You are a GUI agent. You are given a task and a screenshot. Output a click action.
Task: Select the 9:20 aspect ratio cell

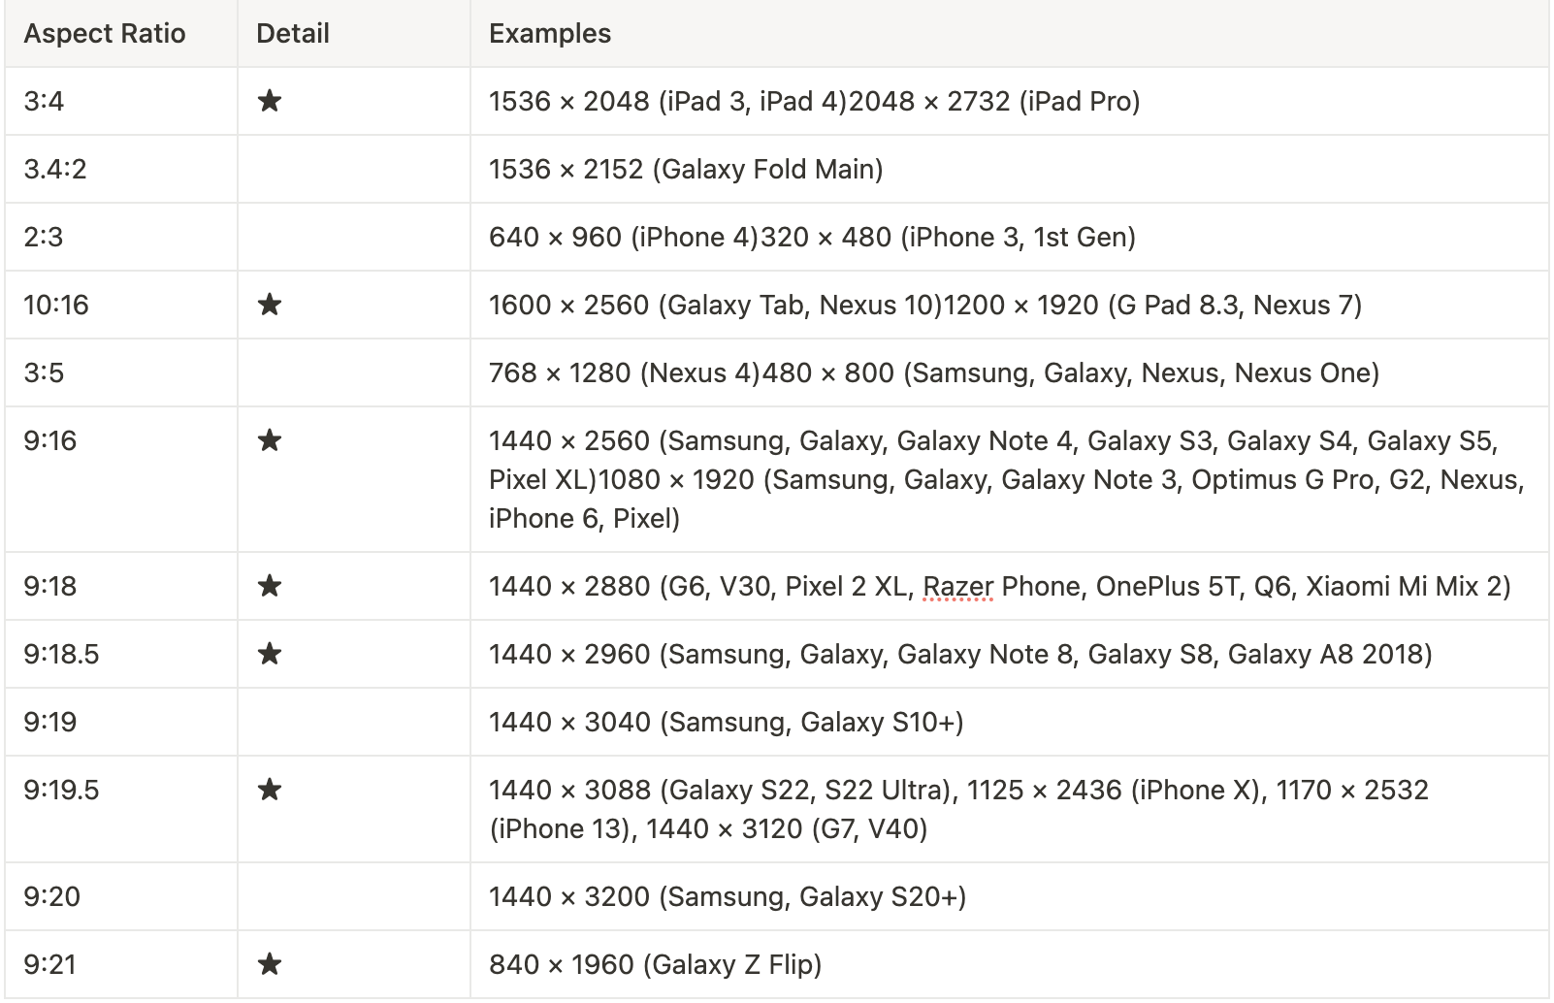121,896
